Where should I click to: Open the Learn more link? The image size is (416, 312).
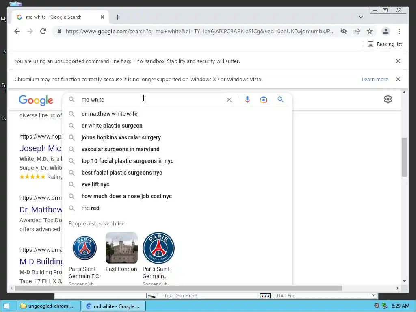pyautogui.click(x=375, y=79)
